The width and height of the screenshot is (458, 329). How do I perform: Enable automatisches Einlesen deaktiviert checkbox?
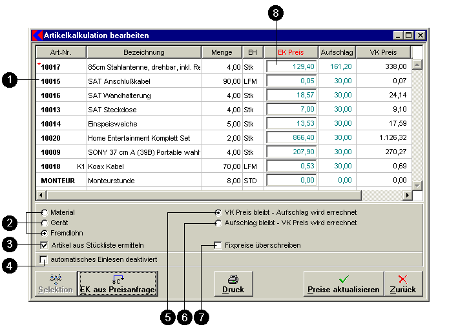point(45,260)
